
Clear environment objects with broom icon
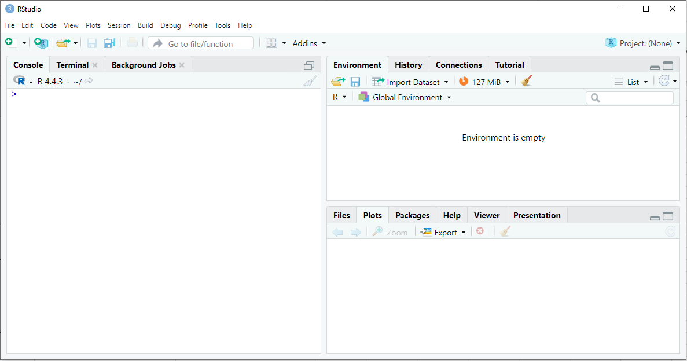click(x=526, y=82)
